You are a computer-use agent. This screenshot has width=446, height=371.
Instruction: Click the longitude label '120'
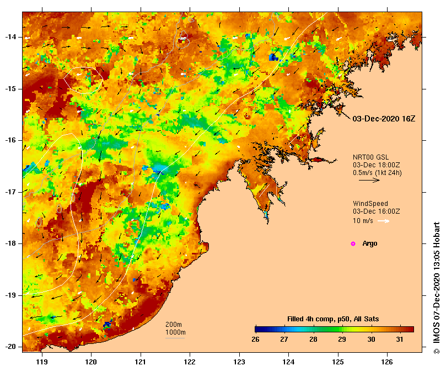92,362
